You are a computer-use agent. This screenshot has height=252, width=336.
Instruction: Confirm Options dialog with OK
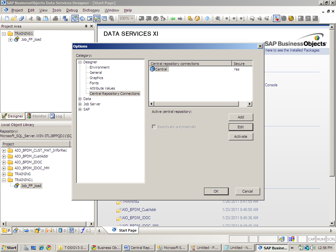click(x=216, y=191)
